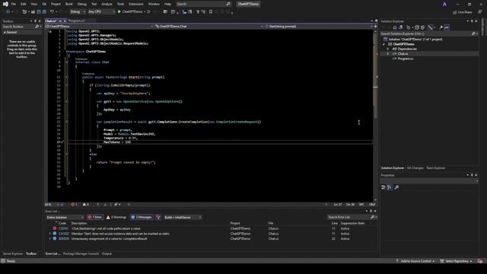Viewport: 487px width, 274px height.
Task: Toggle the 0 Warnings filter button
Action: tap(116, 217)
